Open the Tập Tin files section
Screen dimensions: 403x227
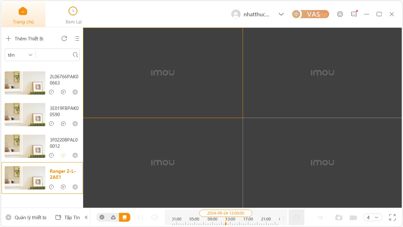tap(68, 217)
